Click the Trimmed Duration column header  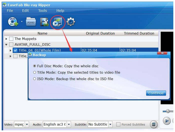pos(139,33)
